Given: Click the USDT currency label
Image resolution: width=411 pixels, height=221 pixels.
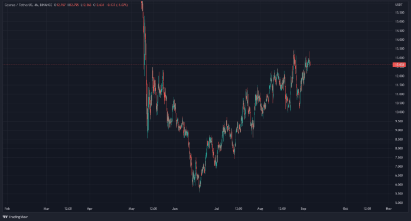Looking at the screenshot, I should [x=399, y=5].
